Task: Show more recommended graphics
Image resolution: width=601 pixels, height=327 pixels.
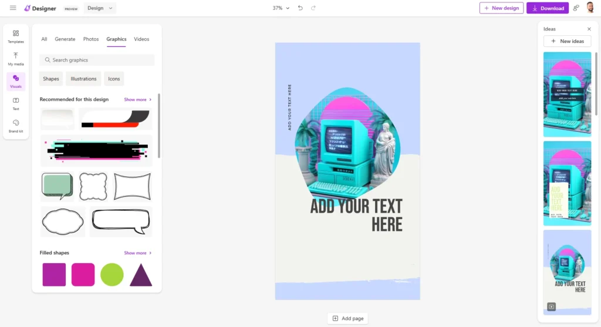Action: coord(137,100)
